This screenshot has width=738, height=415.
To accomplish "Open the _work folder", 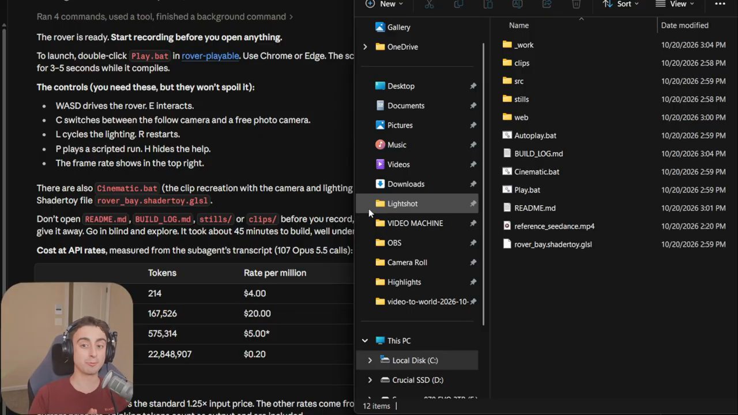I will click(x=524, y=45).
